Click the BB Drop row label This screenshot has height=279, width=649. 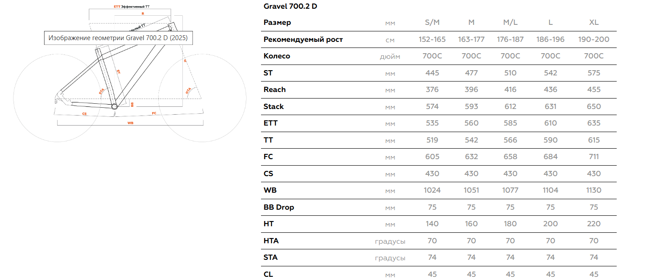278,207
